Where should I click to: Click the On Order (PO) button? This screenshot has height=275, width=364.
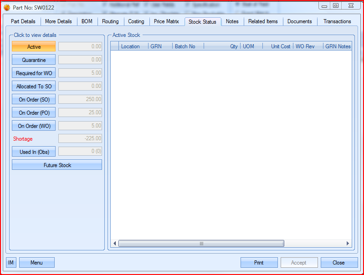point(34,113)
